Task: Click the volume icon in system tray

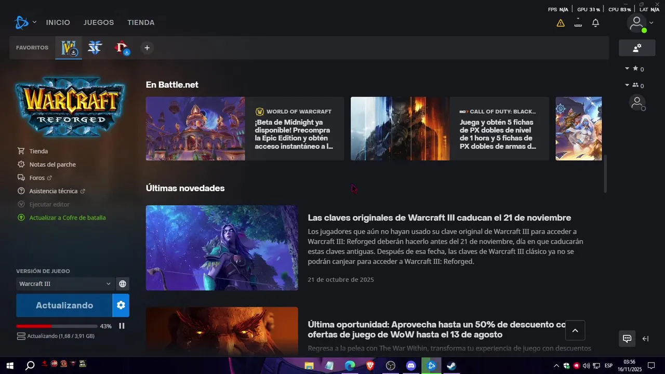Action: tap(586, 366)
